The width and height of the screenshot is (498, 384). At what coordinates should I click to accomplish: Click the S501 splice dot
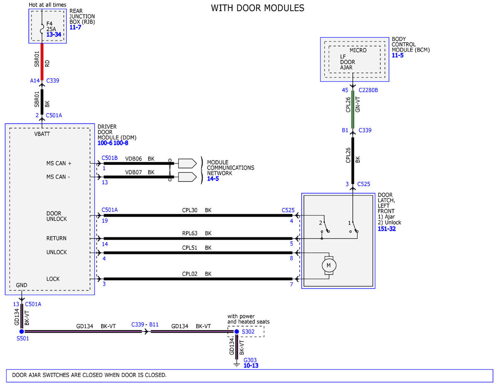click(x=22, y=332)
